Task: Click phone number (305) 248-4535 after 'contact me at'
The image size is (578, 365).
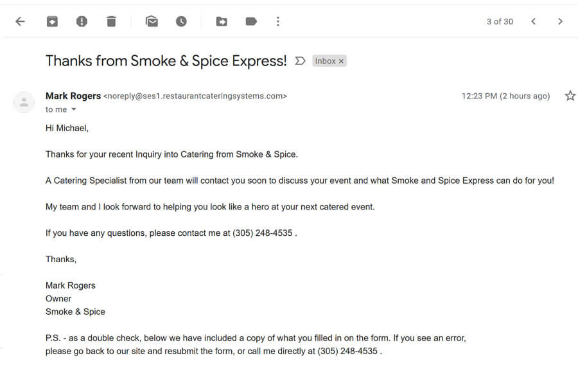Action: coord(263,233)
